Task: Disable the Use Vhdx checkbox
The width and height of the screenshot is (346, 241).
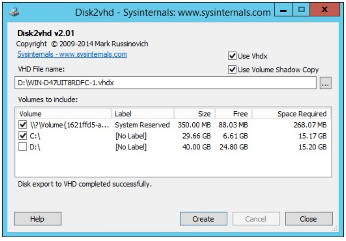Action: pyautogui.click(x=232, y=56)
